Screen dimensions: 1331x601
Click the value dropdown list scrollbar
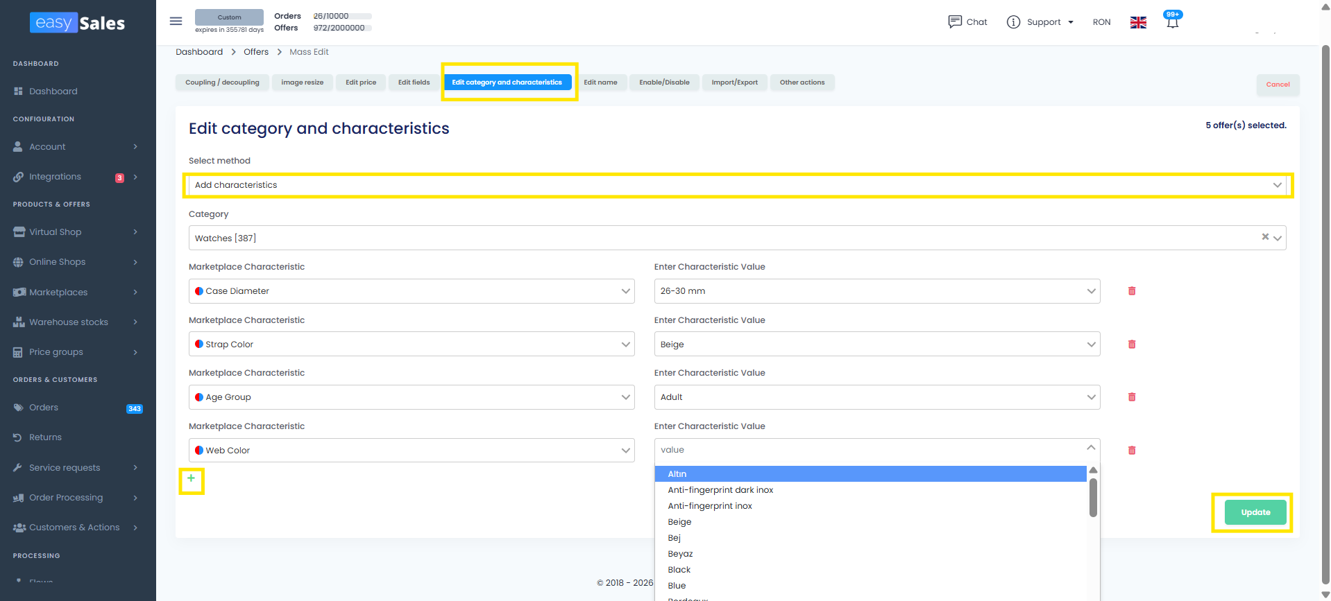1093,498
